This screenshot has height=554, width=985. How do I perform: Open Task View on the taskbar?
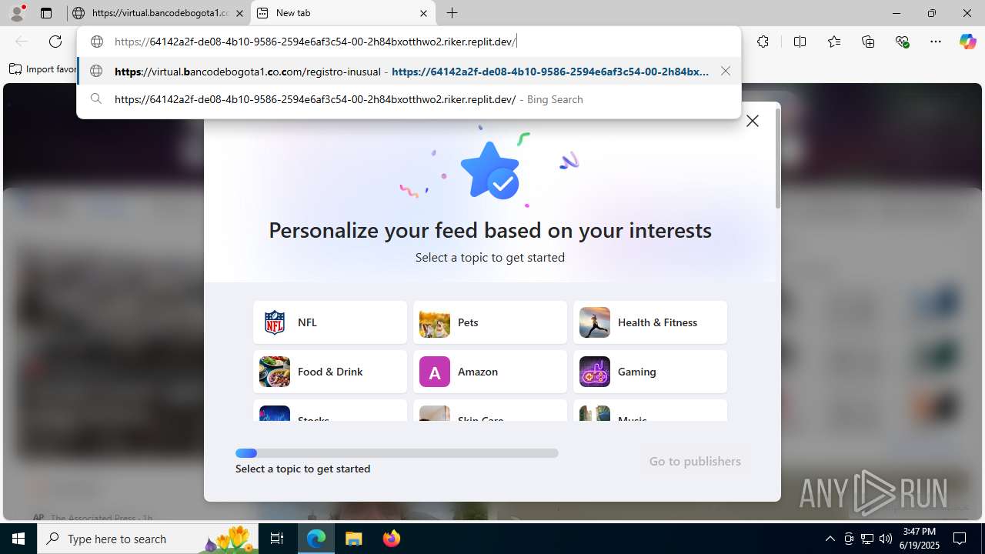coord(277,539)
